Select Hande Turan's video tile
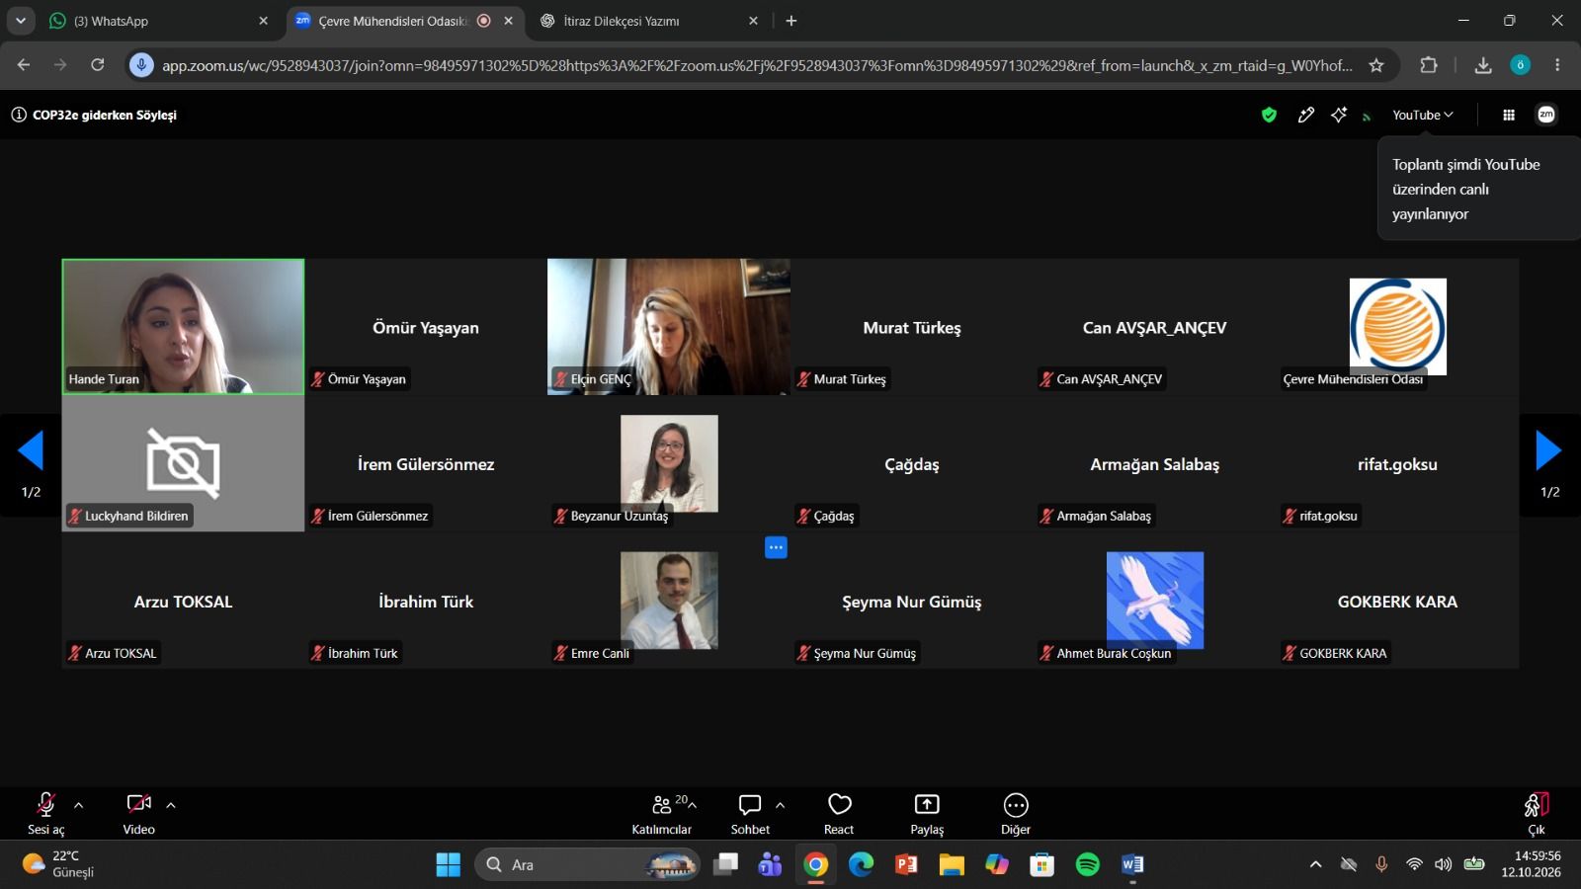Screen dimensions: 1581x889 pos(183,327)
